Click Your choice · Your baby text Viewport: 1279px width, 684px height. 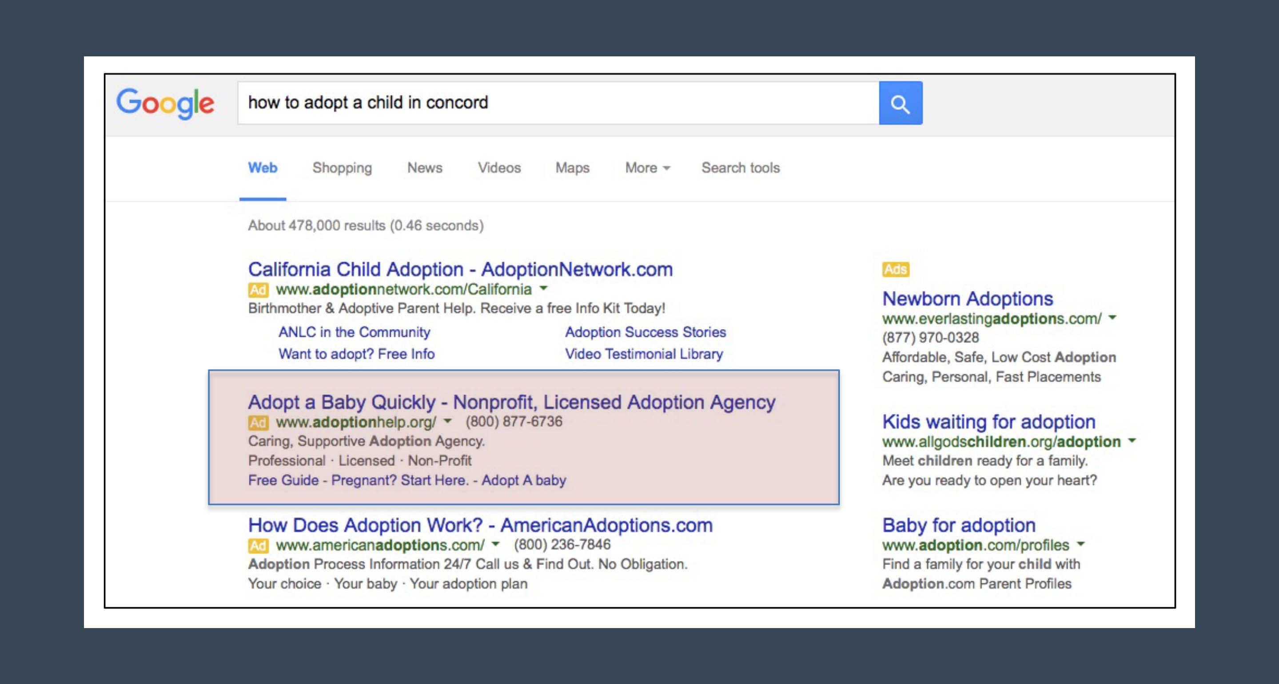click(x=388, y=584)
